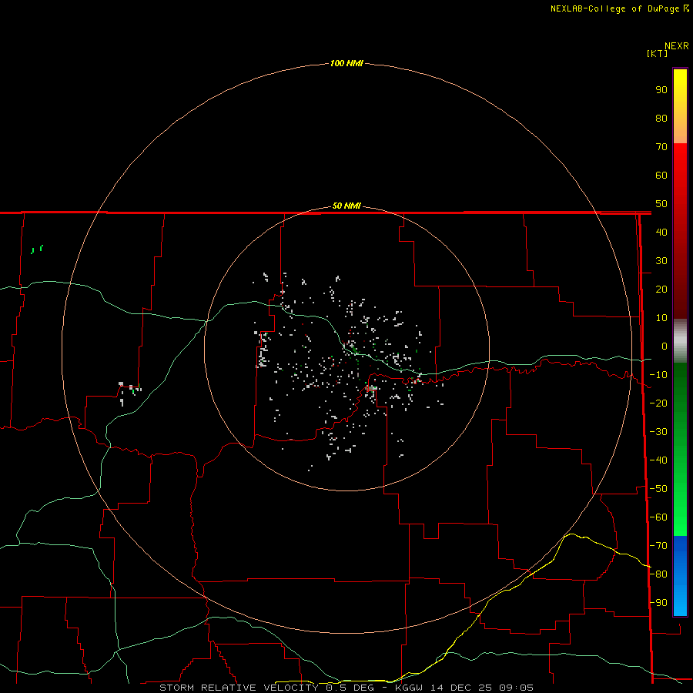The width and height of the screenshot is (693, 693).
Task: Click the "NEXR" label above the color scale
Action: click(x=677, y=46)
